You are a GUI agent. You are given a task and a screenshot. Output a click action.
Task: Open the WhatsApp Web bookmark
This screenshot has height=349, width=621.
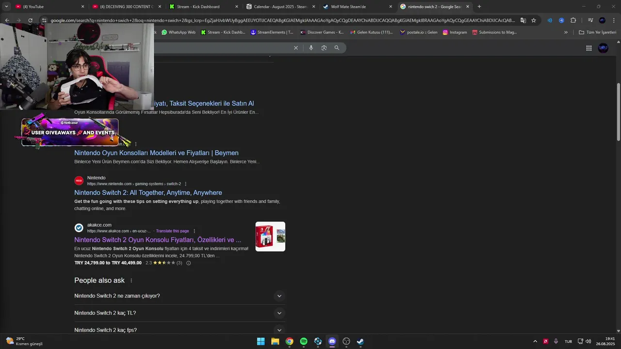[179, 32]
